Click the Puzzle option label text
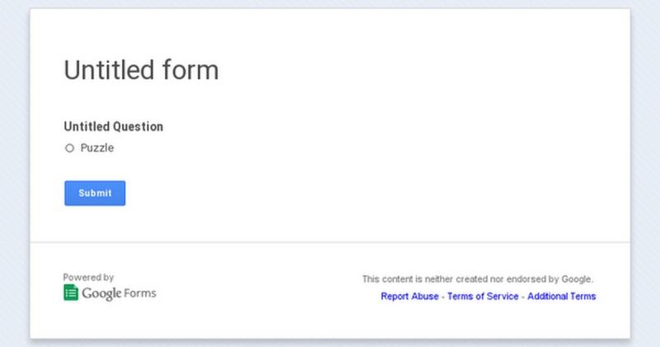The image size is (660, 347). 97,149
